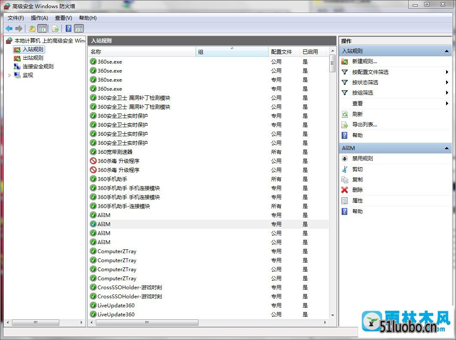Select 出站规则 in the left tree
Image resolution: width=456 pixels, height=340 pixels.
(x=33, y=58)
